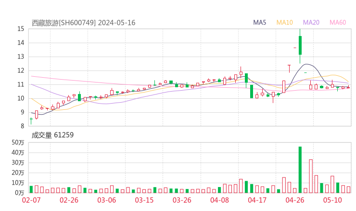Click the chart title 西藏旅游[SH600749]
The height and width of the screenshot is (211, 356).
64,23
